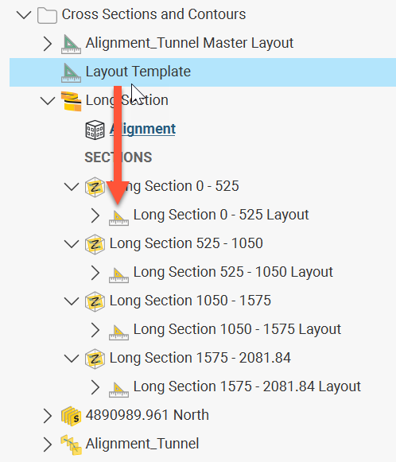
Task: Click the Alignment_Tunnel Master Layout ruler icon
Action: (71, 45)
